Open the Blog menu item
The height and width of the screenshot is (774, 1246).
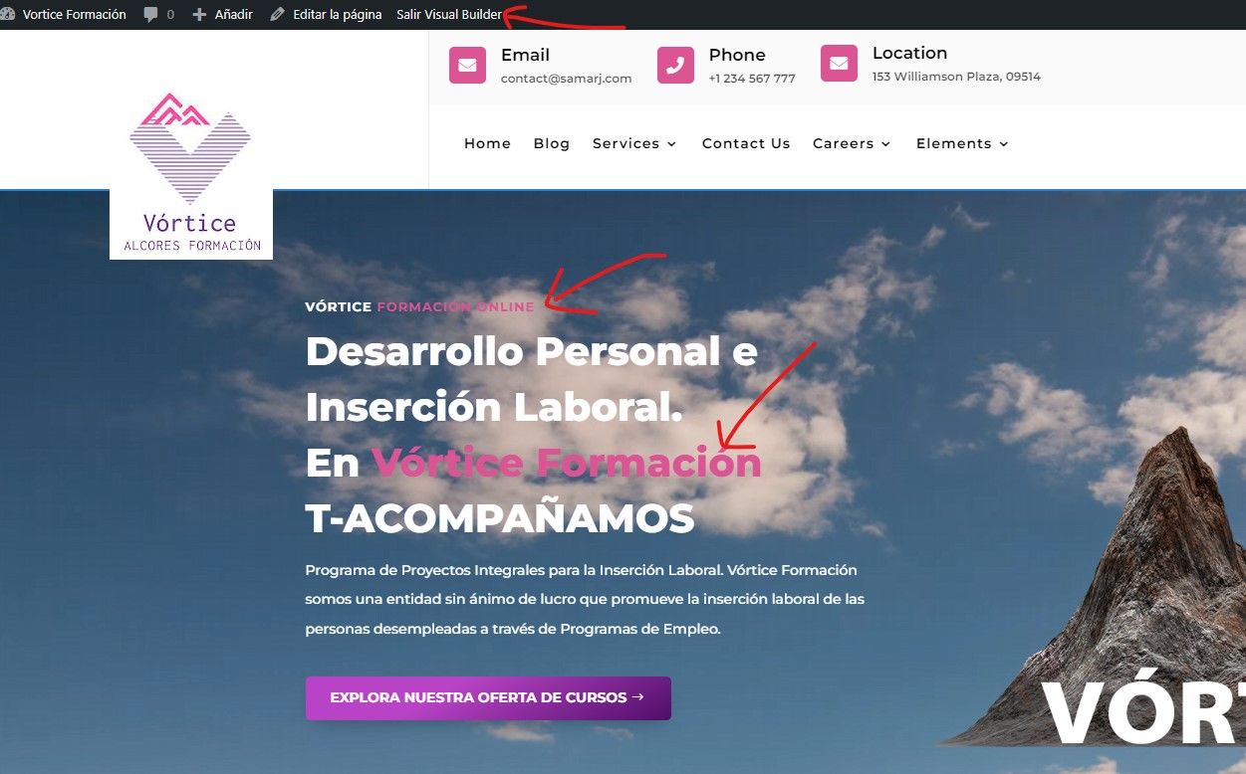[552, 143]
